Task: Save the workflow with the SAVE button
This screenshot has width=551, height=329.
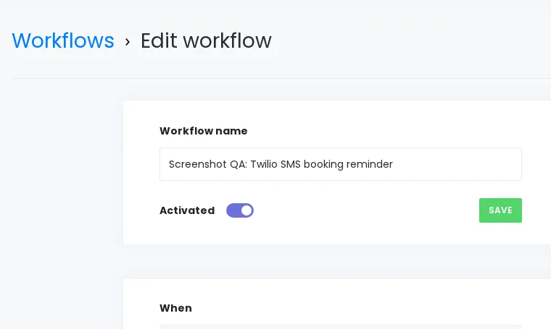Action: pos(500,210)
